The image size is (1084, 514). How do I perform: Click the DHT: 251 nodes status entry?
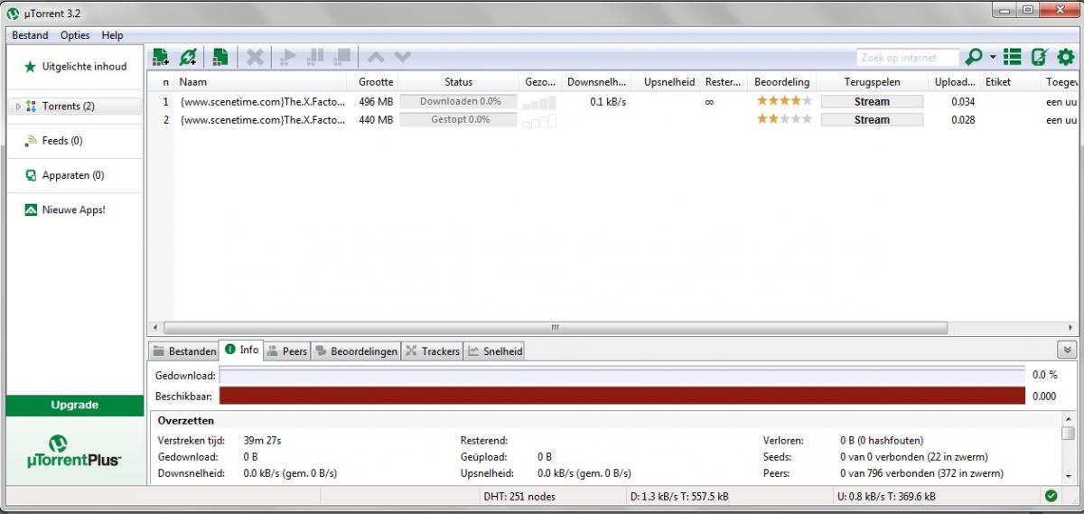tap(519, 496)
